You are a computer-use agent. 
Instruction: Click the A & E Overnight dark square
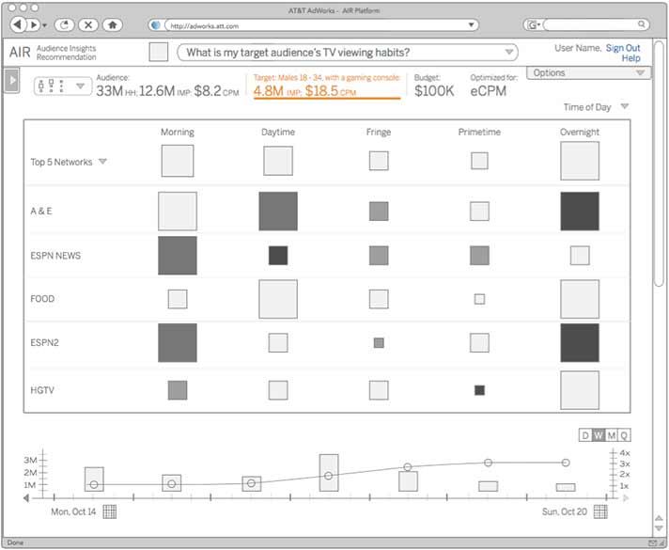click(580, 211)
